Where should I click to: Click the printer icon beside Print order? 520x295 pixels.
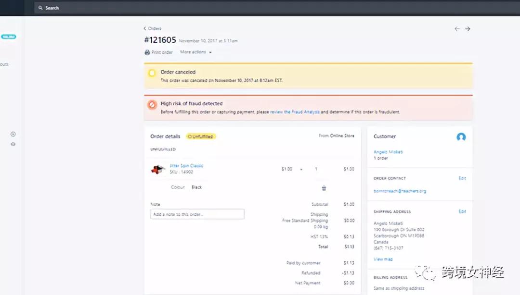[x=147, y=52]
